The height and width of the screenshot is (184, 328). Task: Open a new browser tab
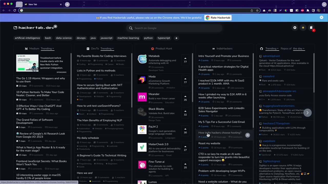click(x=67, y=4)
